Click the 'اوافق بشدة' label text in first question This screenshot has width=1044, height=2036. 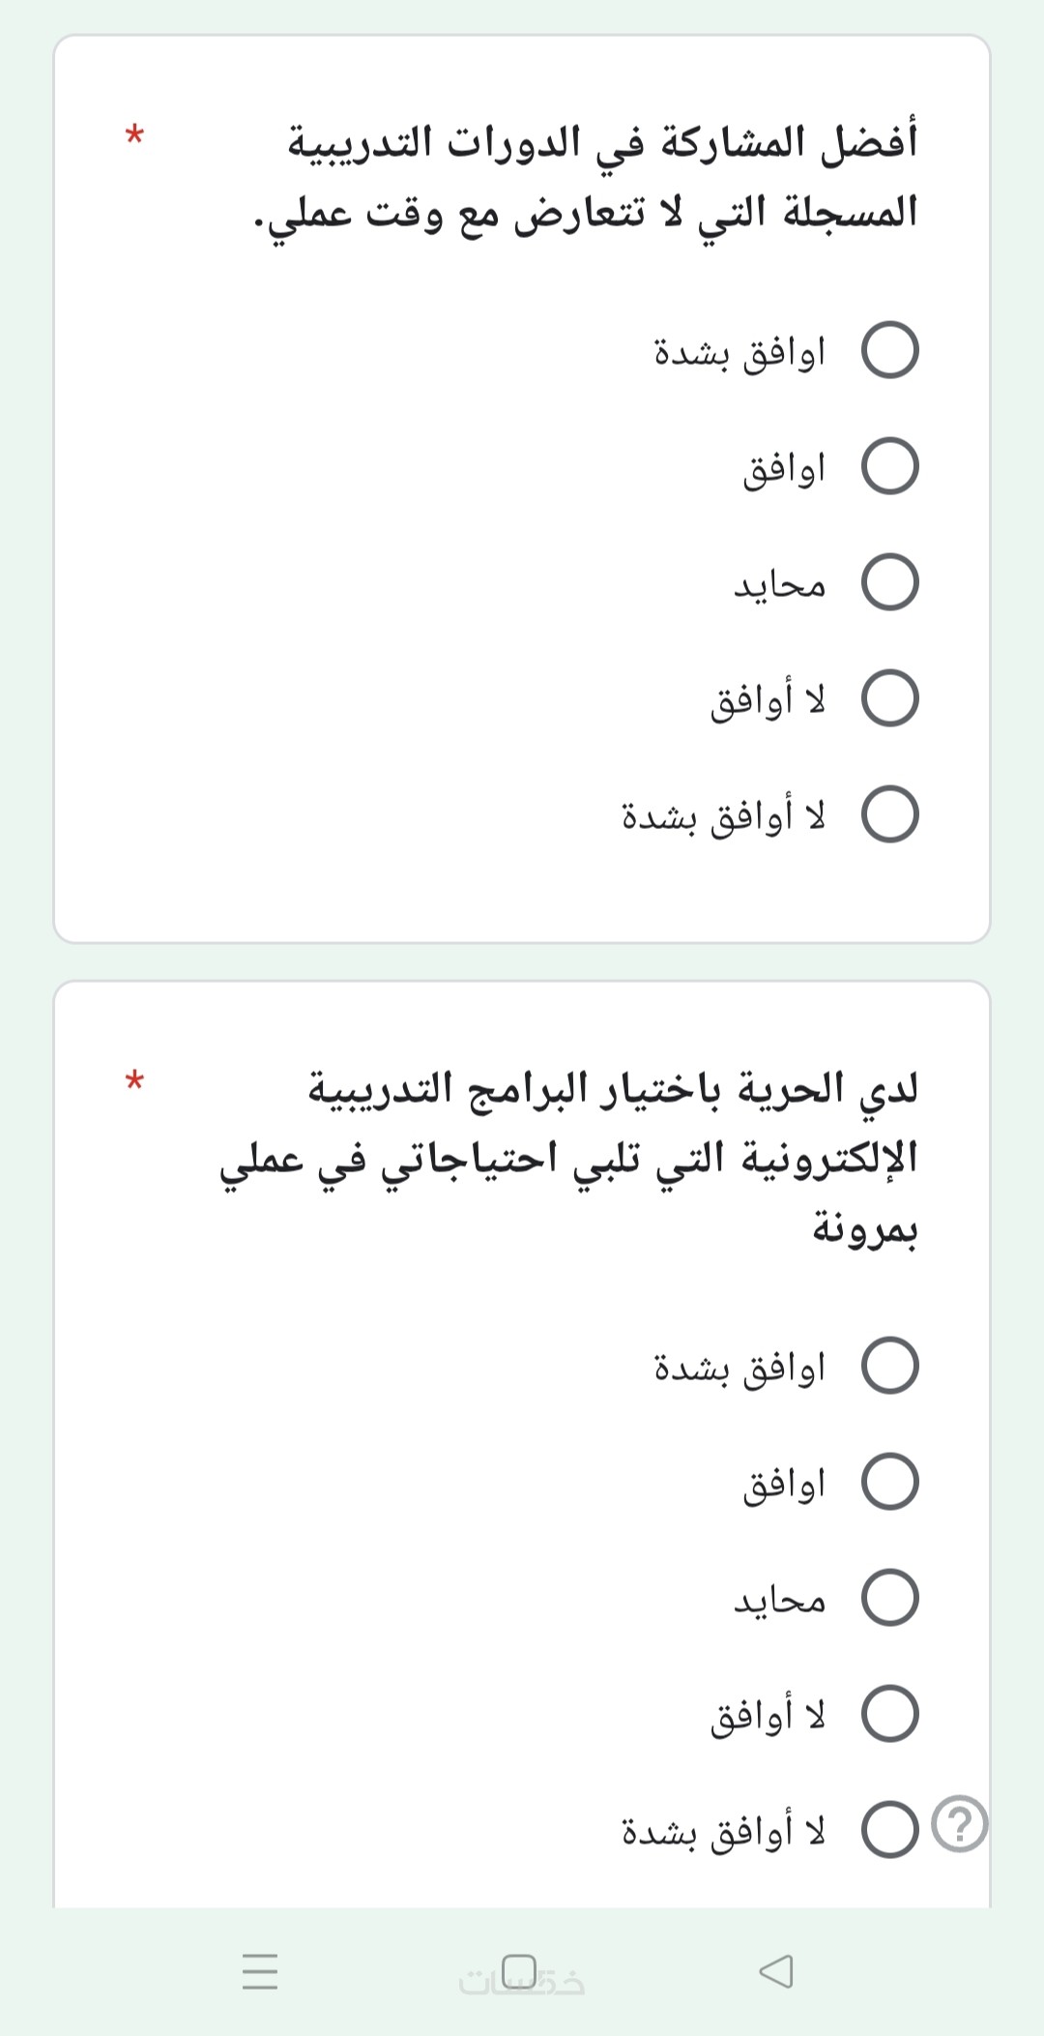(x=739, y=352)
